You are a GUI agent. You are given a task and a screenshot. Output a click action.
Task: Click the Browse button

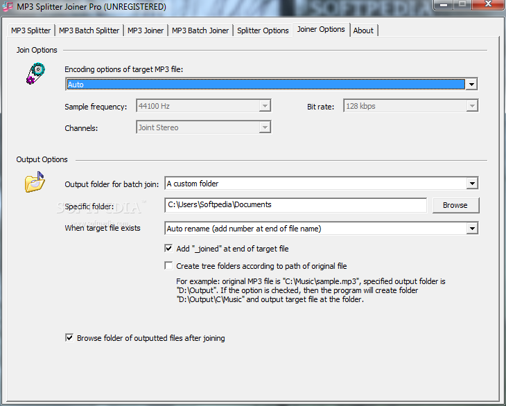(x=455, y=205)
